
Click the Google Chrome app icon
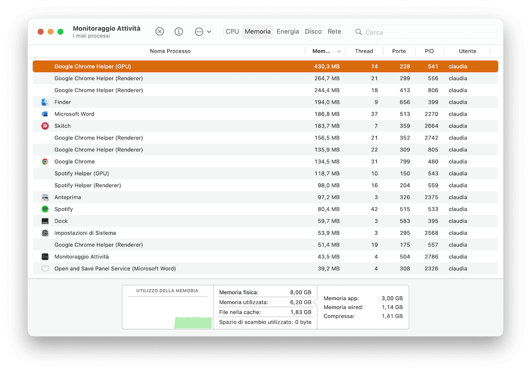45,162
